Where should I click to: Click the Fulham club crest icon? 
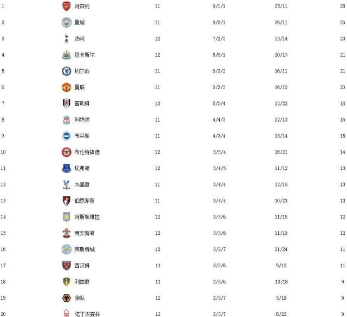pos(66,103)
